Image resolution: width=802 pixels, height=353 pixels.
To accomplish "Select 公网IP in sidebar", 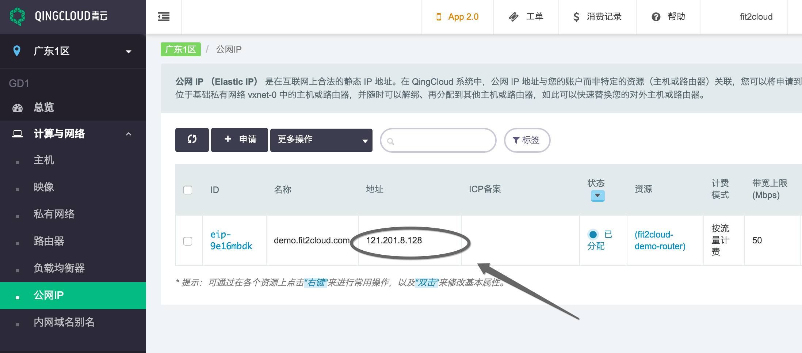I will pyautogui.click(x=73, y=296).
